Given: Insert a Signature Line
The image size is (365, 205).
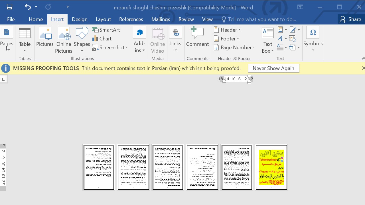Looking at the screenshot, I should (294, 30).
